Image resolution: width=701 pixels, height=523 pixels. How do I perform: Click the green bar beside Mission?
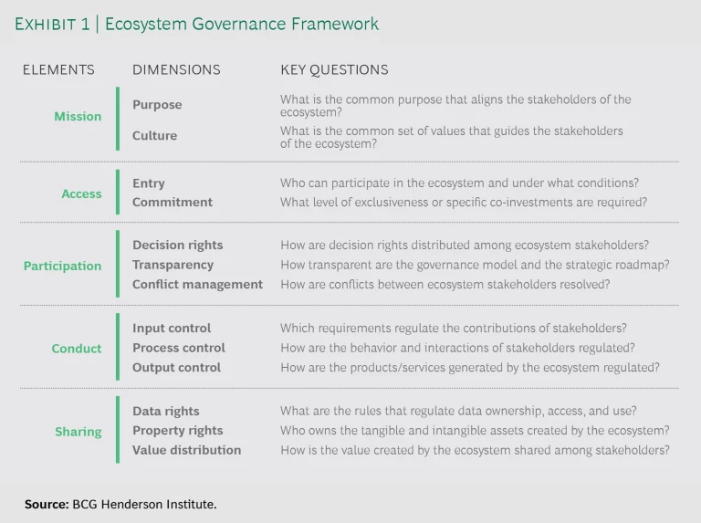point(118,119)
